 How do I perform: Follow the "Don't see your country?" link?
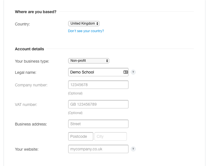(86, 31)
